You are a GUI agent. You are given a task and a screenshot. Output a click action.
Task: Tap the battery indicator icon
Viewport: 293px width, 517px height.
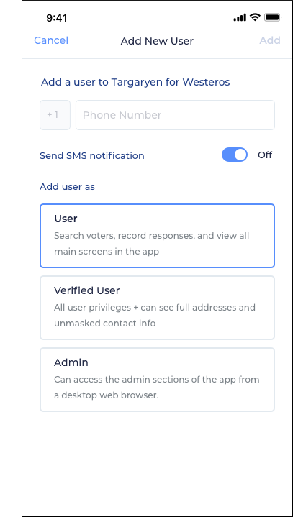pos(273,17)
